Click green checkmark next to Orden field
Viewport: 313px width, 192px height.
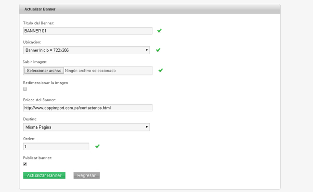[97, 146]
